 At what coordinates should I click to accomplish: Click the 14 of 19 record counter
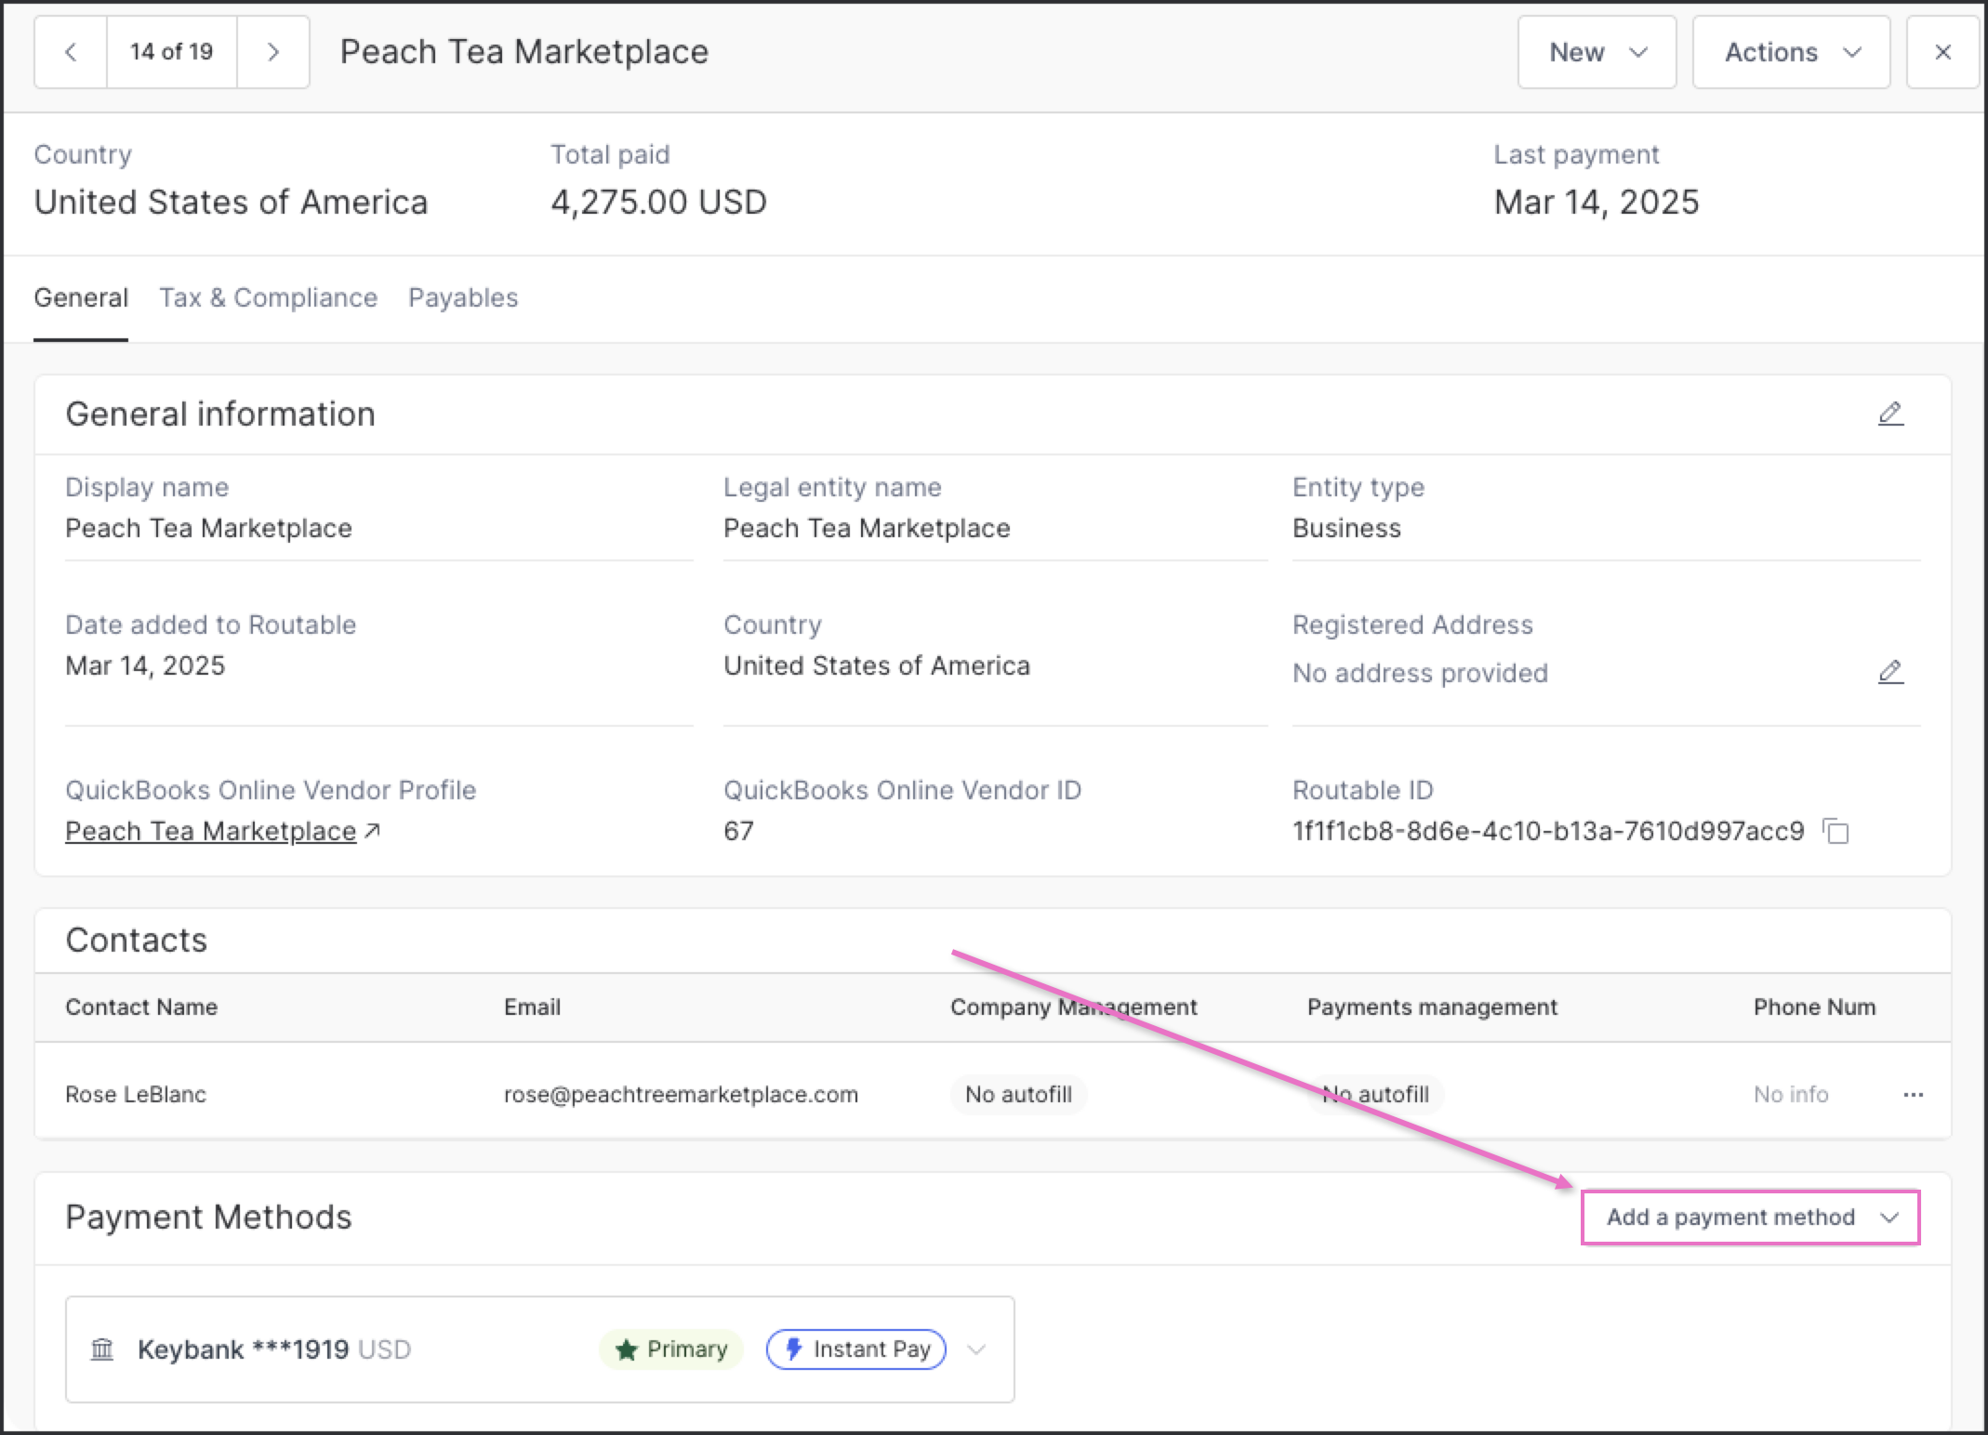pyautogui.click(x=172, y=52)
